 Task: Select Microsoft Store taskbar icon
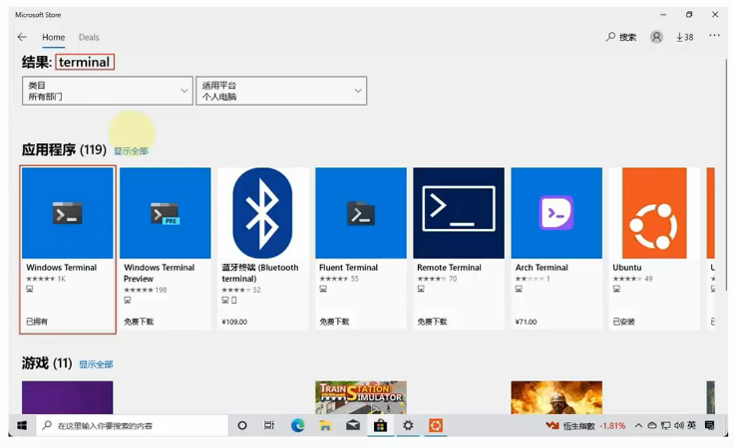click(380, 425)
